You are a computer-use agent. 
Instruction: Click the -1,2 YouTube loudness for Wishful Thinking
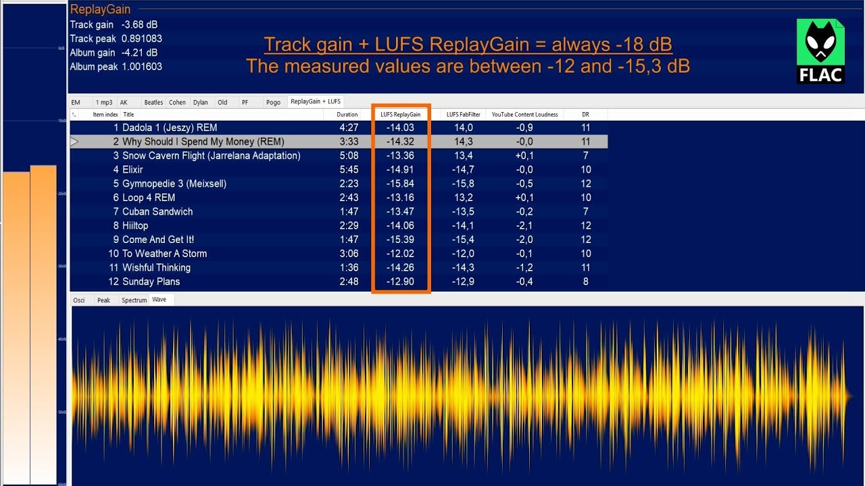(x=524, y=268)
